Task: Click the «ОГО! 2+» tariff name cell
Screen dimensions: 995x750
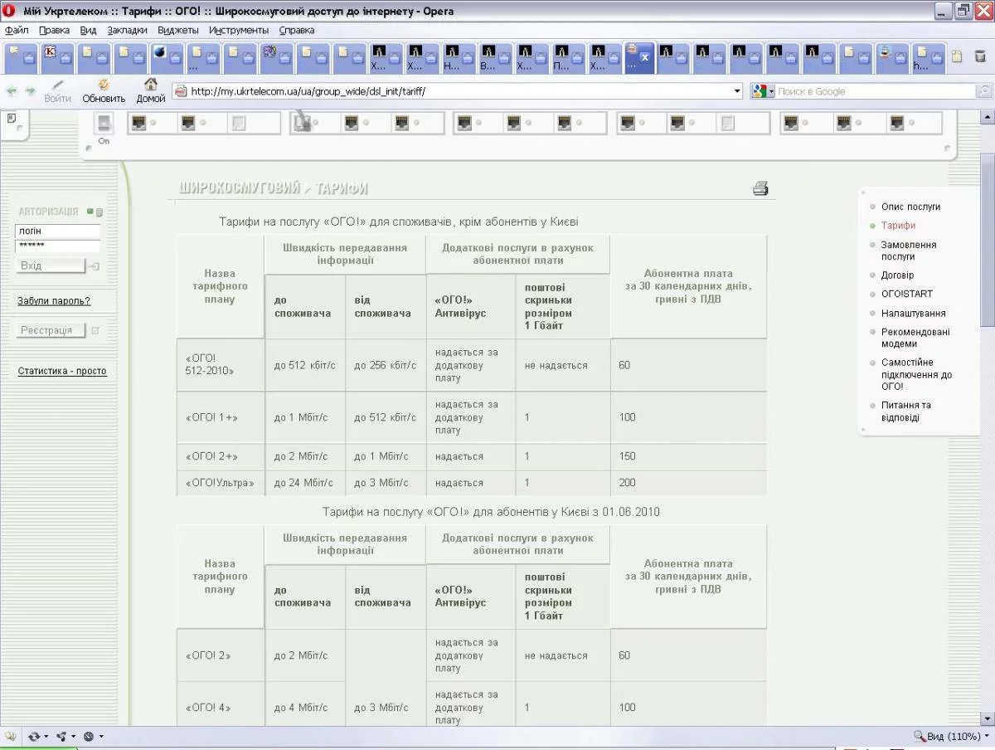Action: coord(221,457)
